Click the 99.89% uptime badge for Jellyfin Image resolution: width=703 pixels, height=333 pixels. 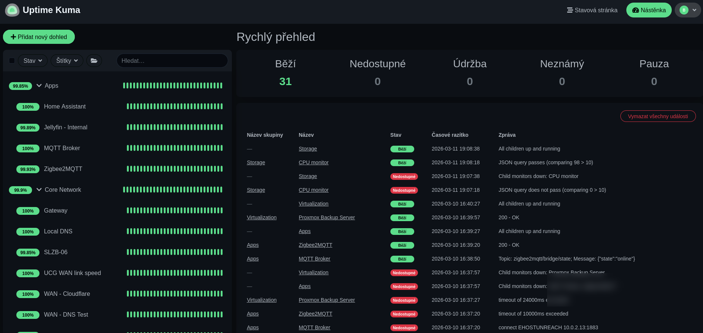tap(28, 127)
